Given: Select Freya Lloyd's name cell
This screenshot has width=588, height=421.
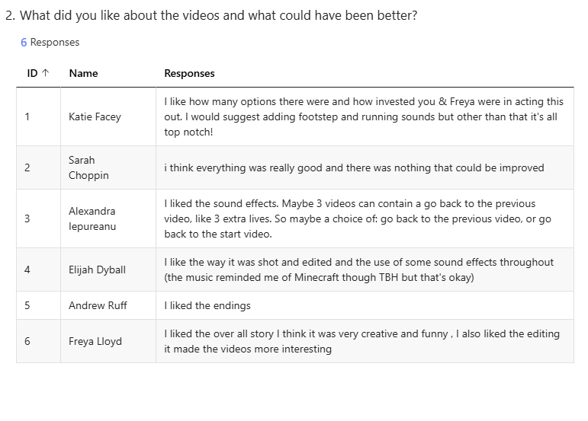Looking at the screenshot, I should pyautogui.click(x=108, y=341).
